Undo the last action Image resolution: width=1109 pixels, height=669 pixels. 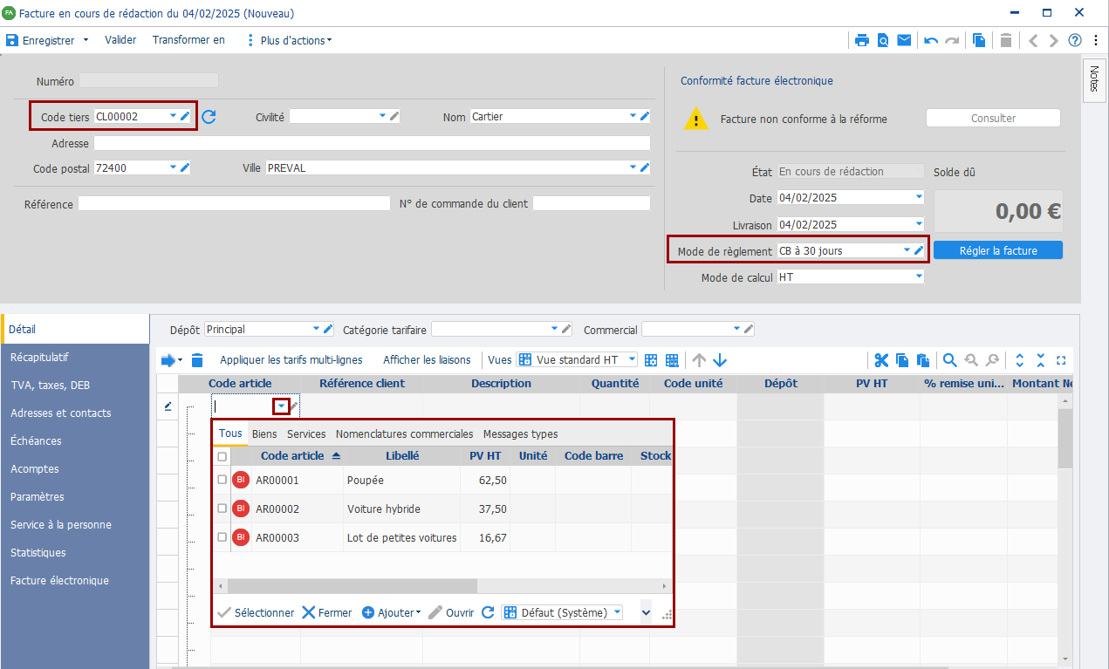931,40
